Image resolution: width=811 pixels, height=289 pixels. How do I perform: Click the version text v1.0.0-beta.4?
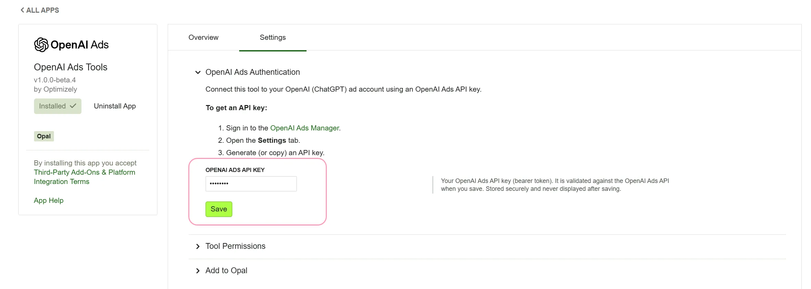(x=55, y=80)
